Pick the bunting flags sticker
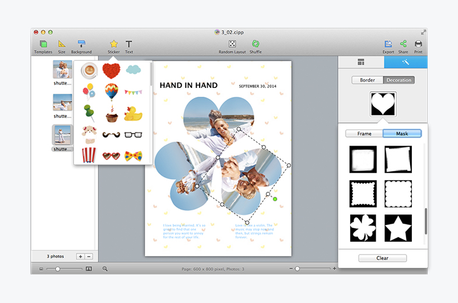This screenshot has height=303, width=458. click(x=133, y=92)
